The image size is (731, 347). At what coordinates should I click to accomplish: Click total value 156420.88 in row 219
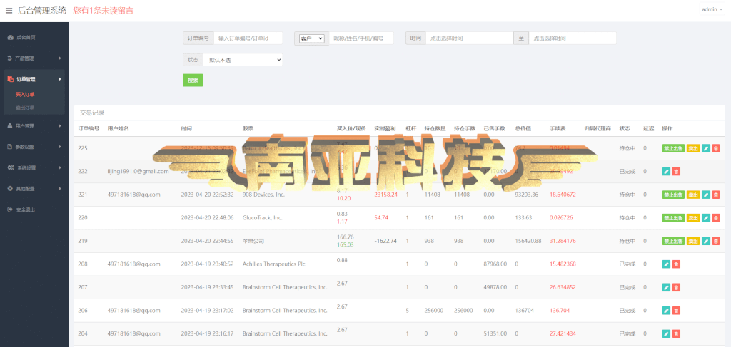pyautogui.click(x=528, y=241)
